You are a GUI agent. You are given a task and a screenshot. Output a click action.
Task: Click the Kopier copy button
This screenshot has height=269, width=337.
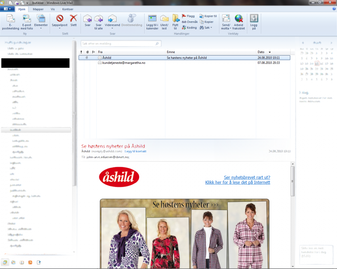[x=206, y=22]
